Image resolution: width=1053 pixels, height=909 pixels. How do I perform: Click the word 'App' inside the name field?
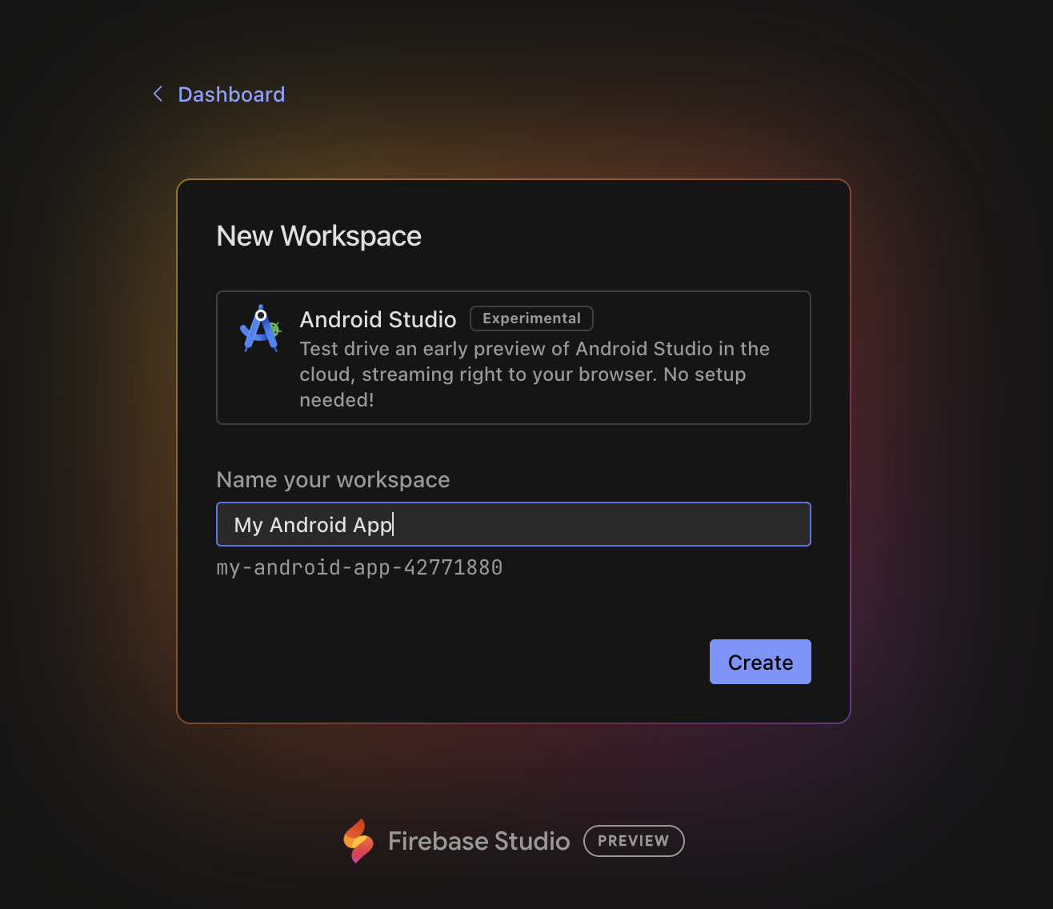tap(372, 525)
